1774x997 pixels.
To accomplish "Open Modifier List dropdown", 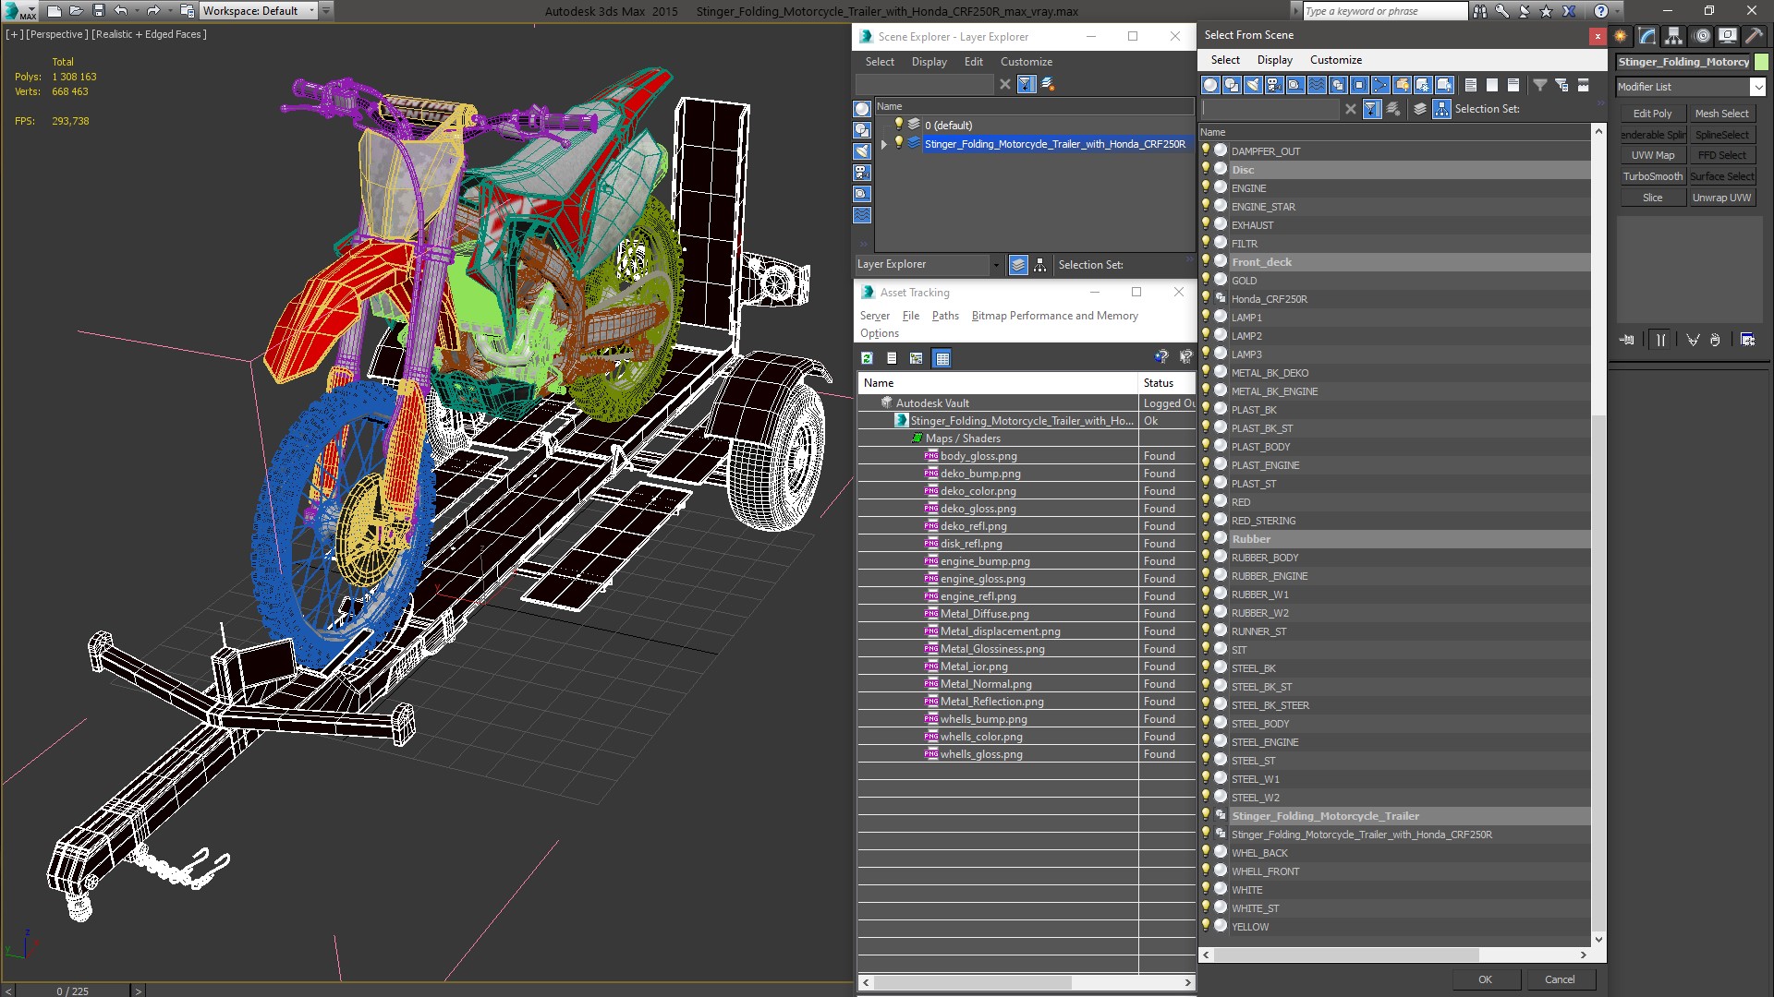I will (1757, 87).
